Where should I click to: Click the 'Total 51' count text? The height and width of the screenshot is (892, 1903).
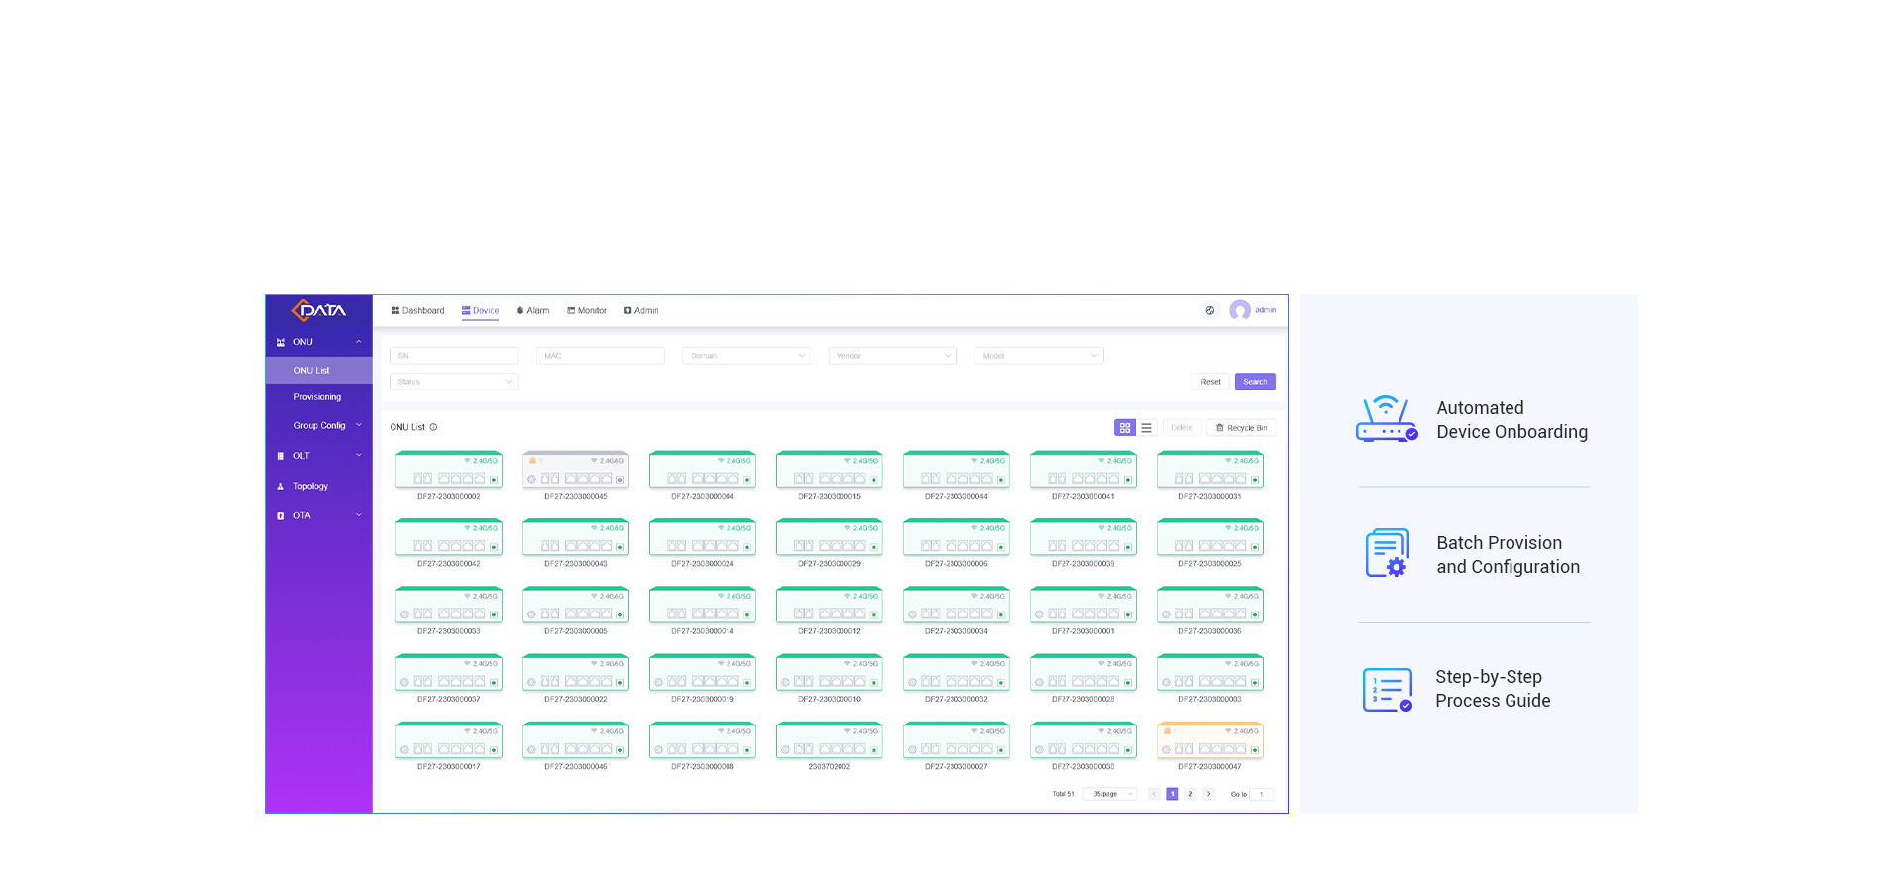coord(1063,794)
